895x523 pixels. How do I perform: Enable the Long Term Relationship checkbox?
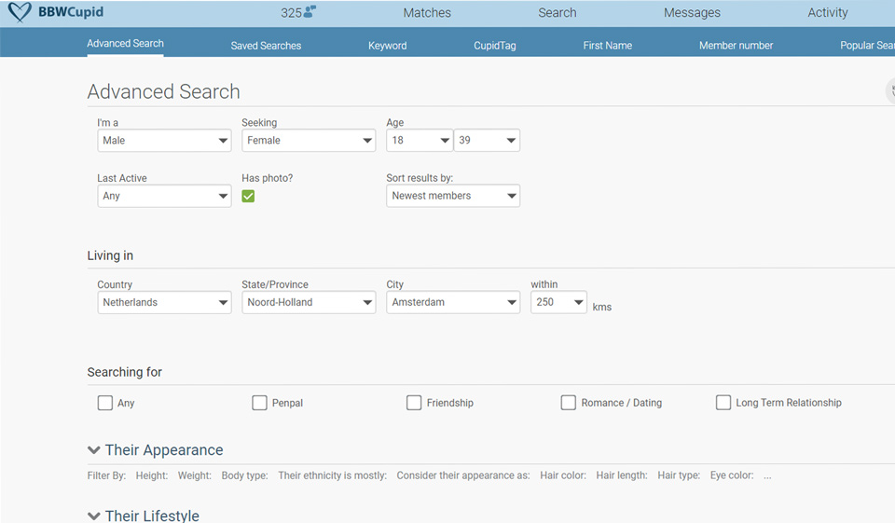723,403
